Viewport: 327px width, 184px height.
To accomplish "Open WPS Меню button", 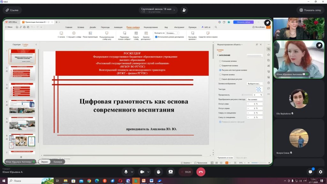I will tap(9, 27).
